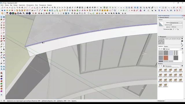185x104 pixels.
Task: Open the Металл materials folder
Action: tap(160, 80)
